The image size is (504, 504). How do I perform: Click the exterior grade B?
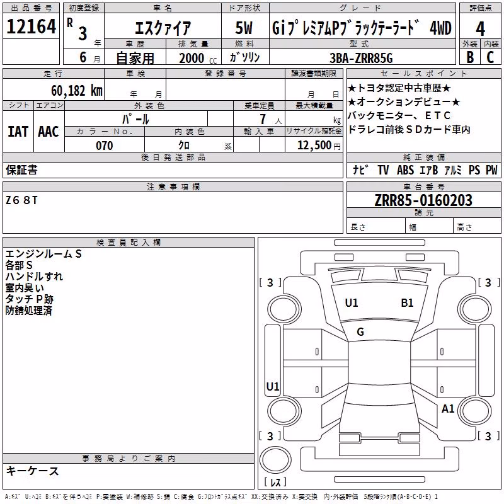point(470,57)
